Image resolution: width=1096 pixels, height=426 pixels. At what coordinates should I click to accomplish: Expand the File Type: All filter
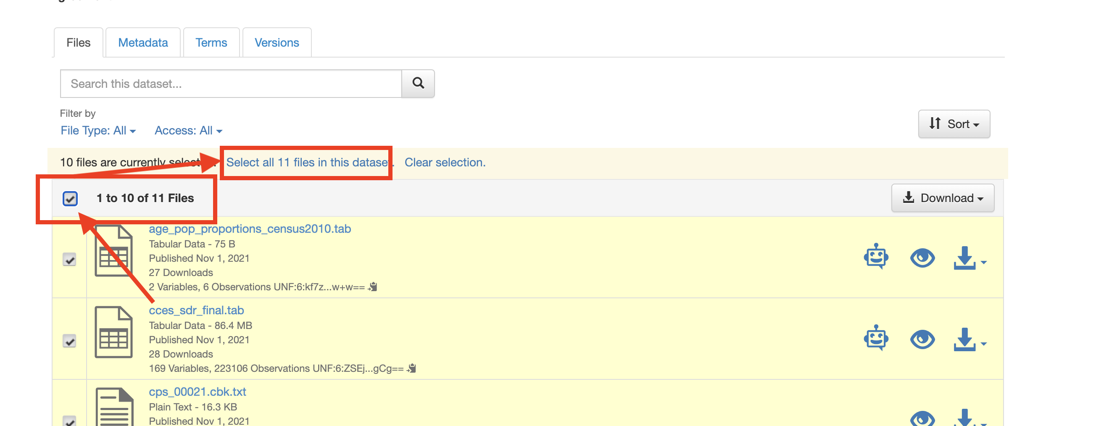[x=98, y=131]
